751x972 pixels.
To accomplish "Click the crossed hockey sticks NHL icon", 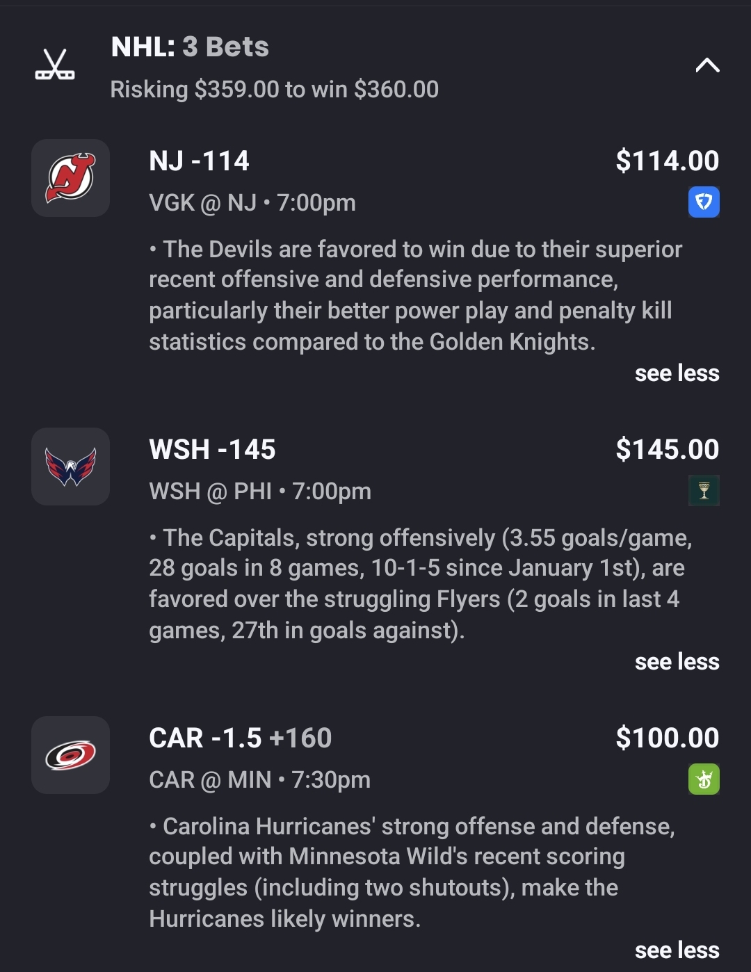I will point(55,65).
